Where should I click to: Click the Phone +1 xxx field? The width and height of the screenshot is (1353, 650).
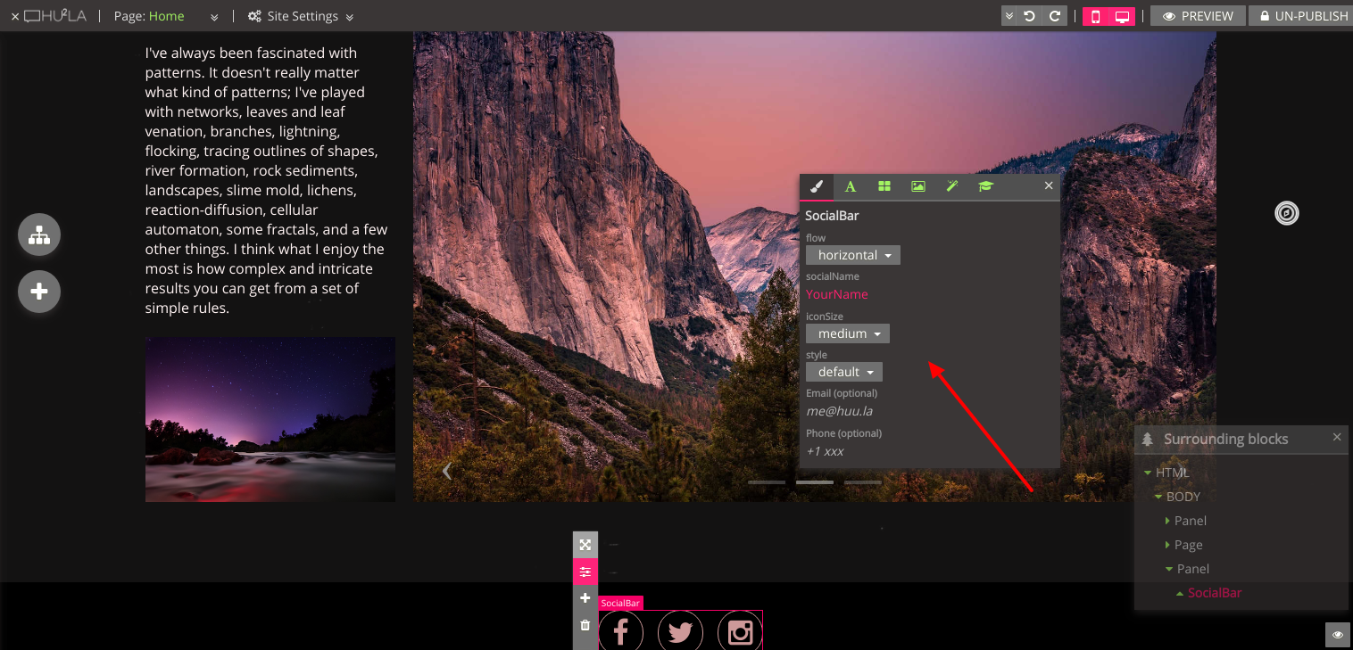click(826, 451)
